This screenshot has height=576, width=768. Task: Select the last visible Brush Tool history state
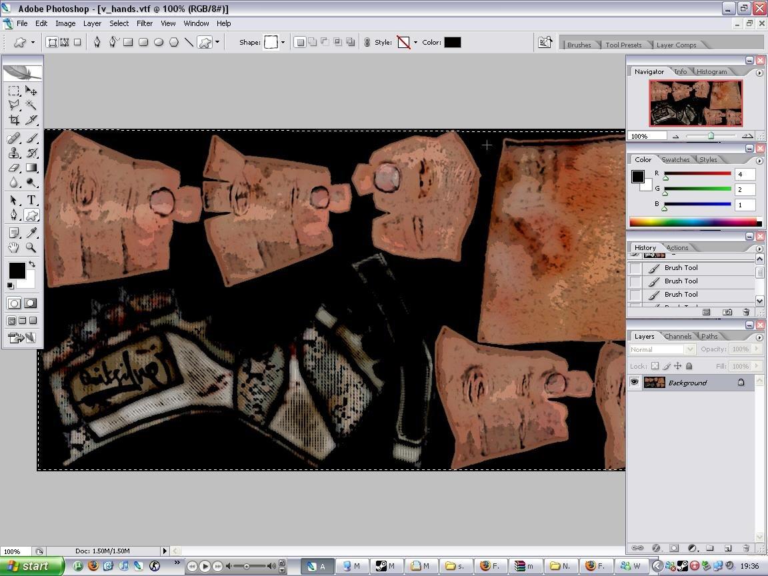(681, 295)
